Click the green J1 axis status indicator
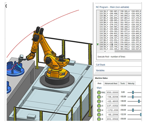The image size is (147, 126). 99,97
